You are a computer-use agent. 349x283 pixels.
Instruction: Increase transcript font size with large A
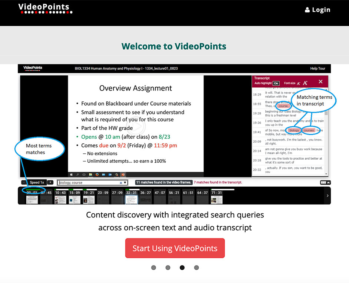coord(305,83)
